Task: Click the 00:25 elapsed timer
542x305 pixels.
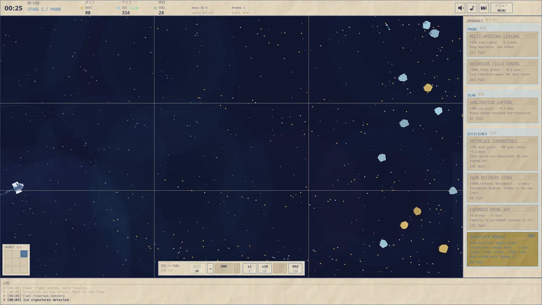Action: [x=14, y=8]
